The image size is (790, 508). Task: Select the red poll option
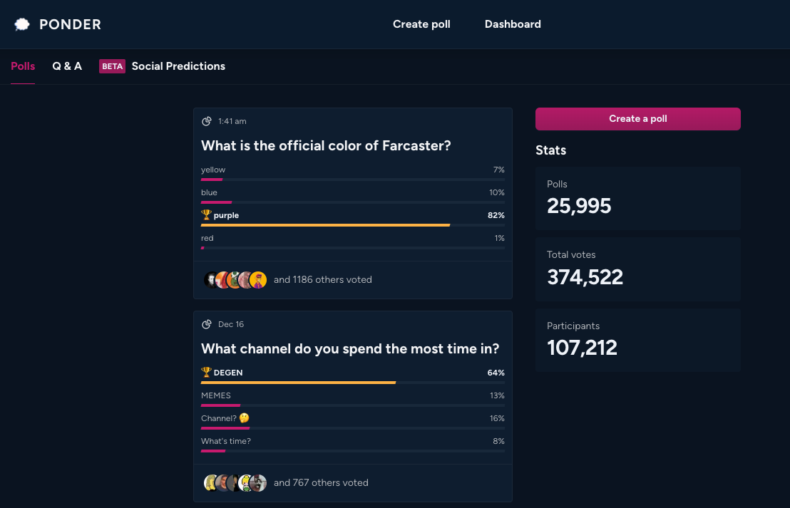coord(353,242)
